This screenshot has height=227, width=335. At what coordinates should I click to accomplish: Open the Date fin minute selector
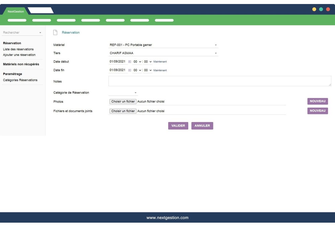click(148, 70)
